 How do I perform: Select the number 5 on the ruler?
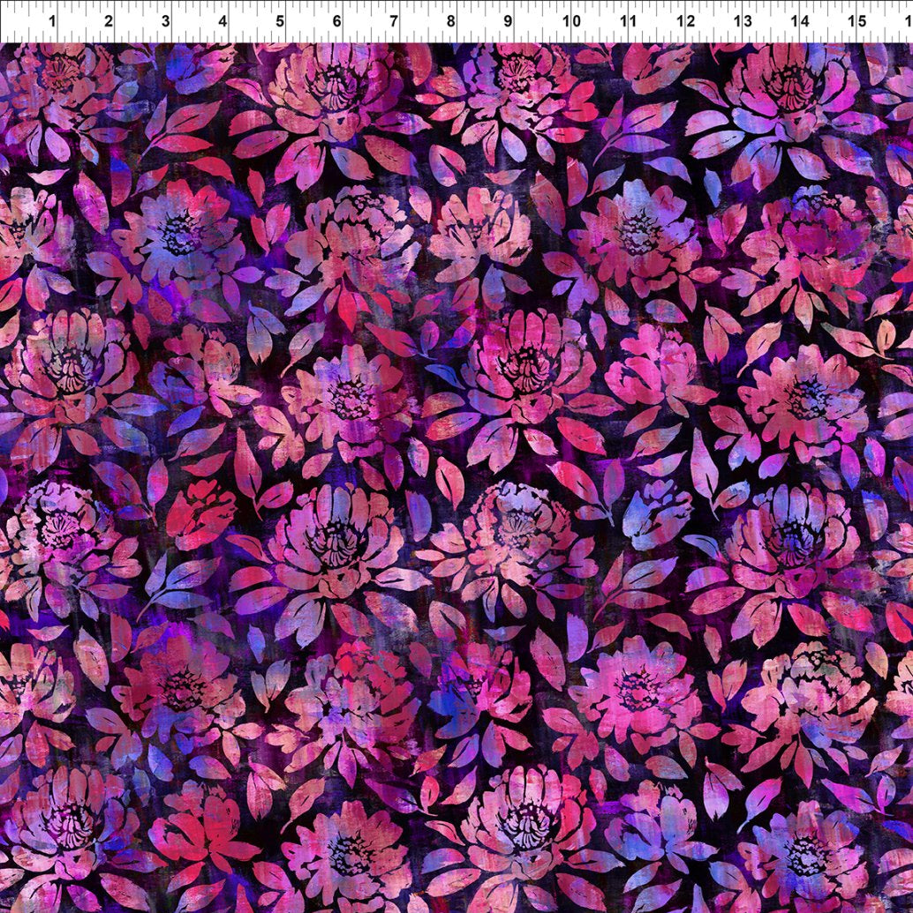pos(280,21)
